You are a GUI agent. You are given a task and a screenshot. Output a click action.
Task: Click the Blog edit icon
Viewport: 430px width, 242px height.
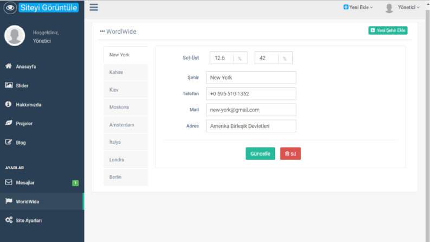pyautogui.click(x=9, y=142)
